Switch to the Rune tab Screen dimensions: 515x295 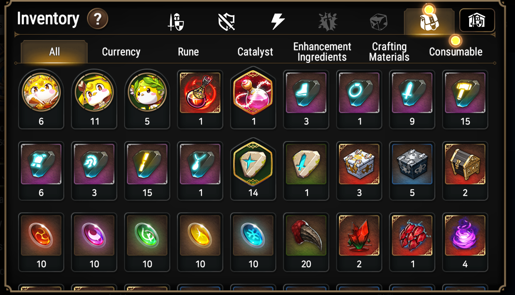click(188, 52)
